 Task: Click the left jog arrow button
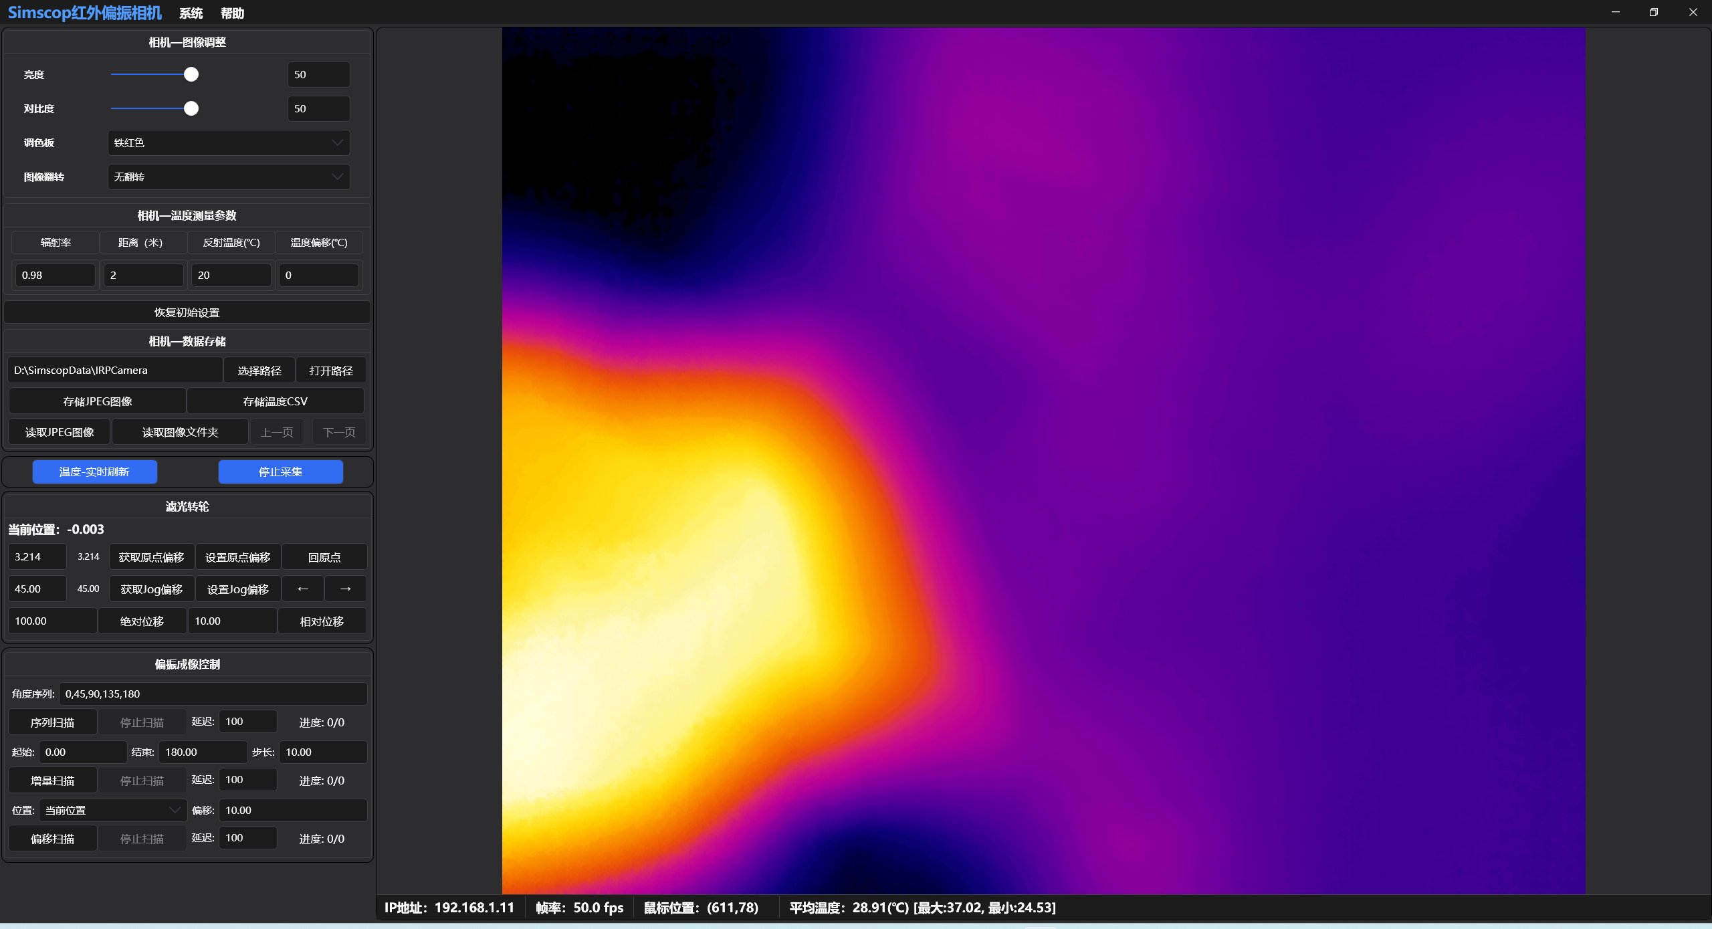click(x=302, y=589)
